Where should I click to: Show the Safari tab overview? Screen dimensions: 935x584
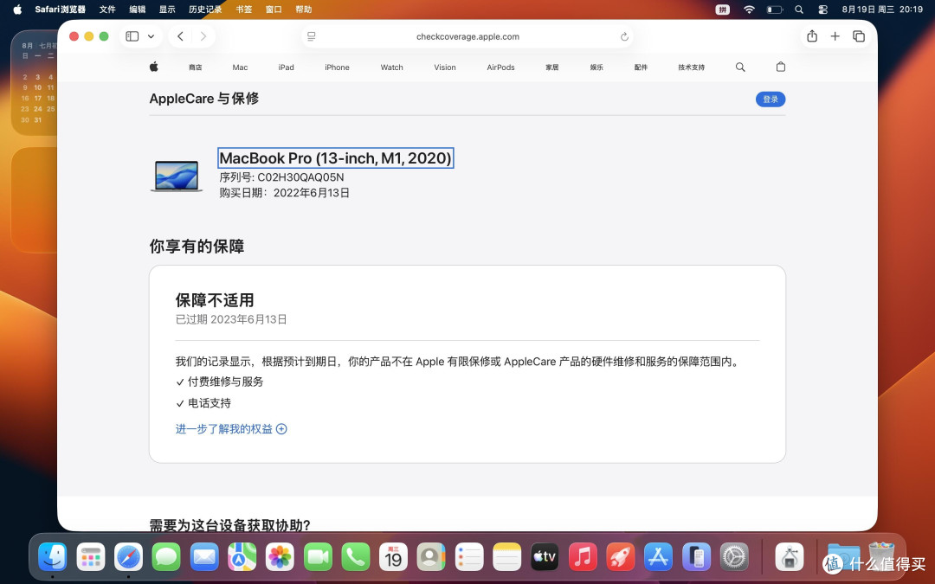pyautogui.click(x=859, y=36)
